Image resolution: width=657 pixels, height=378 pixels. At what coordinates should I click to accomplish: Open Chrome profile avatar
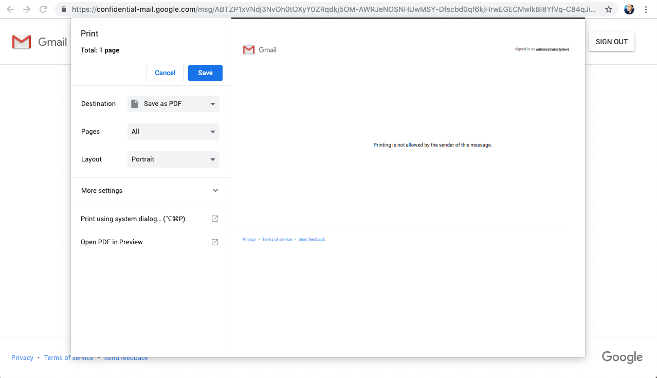pyautogui.click(x=629, y=9)
